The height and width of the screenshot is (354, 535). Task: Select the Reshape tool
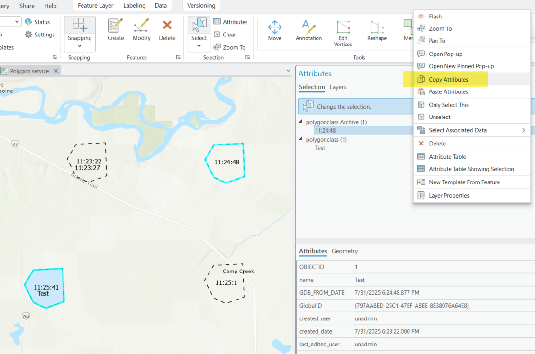(377, 30)
